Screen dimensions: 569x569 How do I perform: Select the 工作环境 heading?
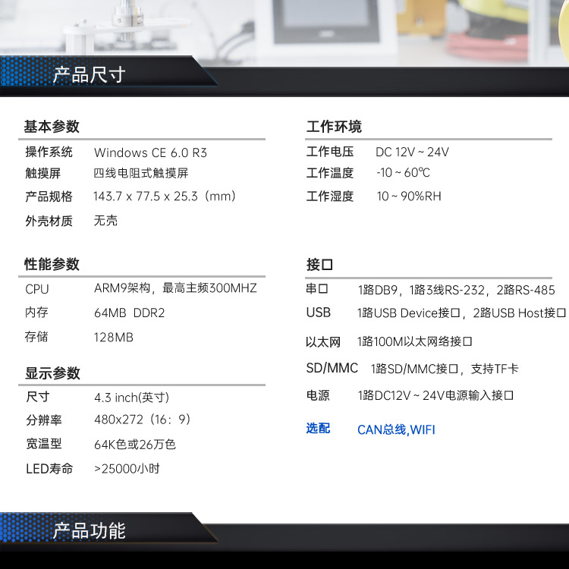tap(334, 127)
